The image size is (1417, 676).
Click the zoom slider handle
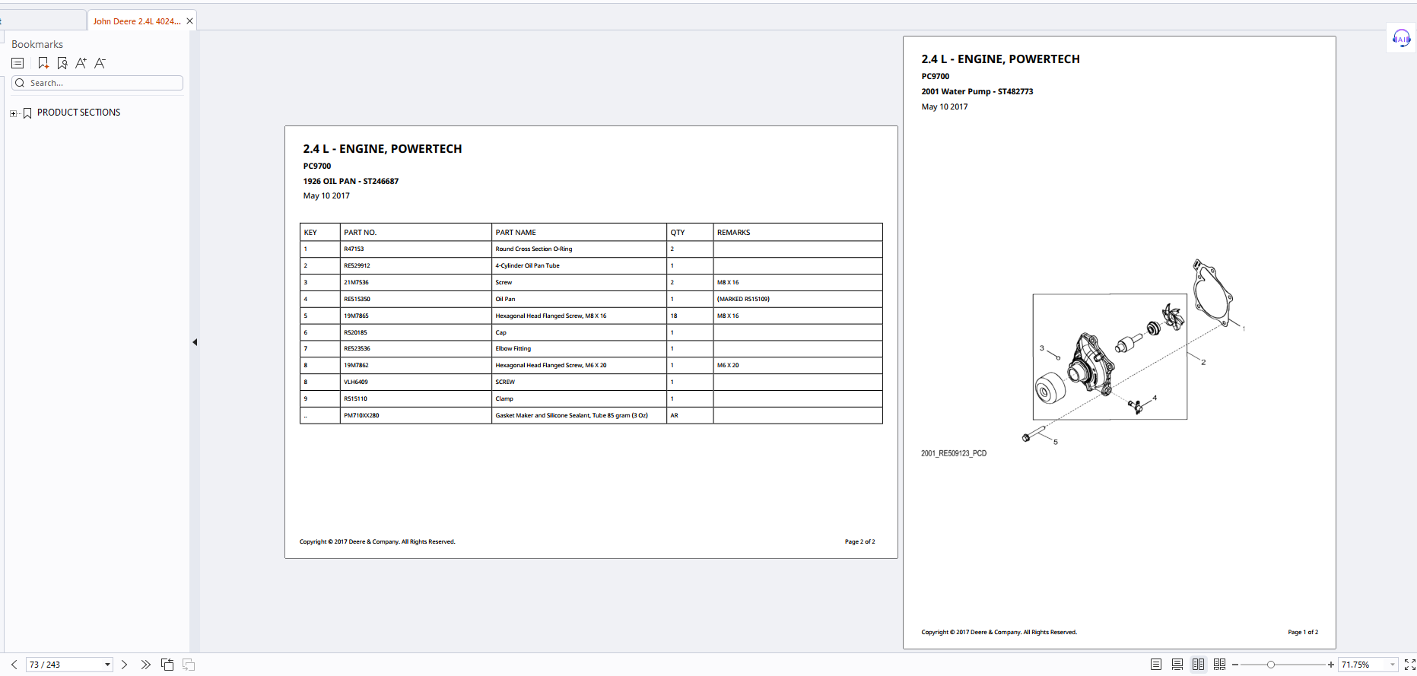(x=1270, y=665)
